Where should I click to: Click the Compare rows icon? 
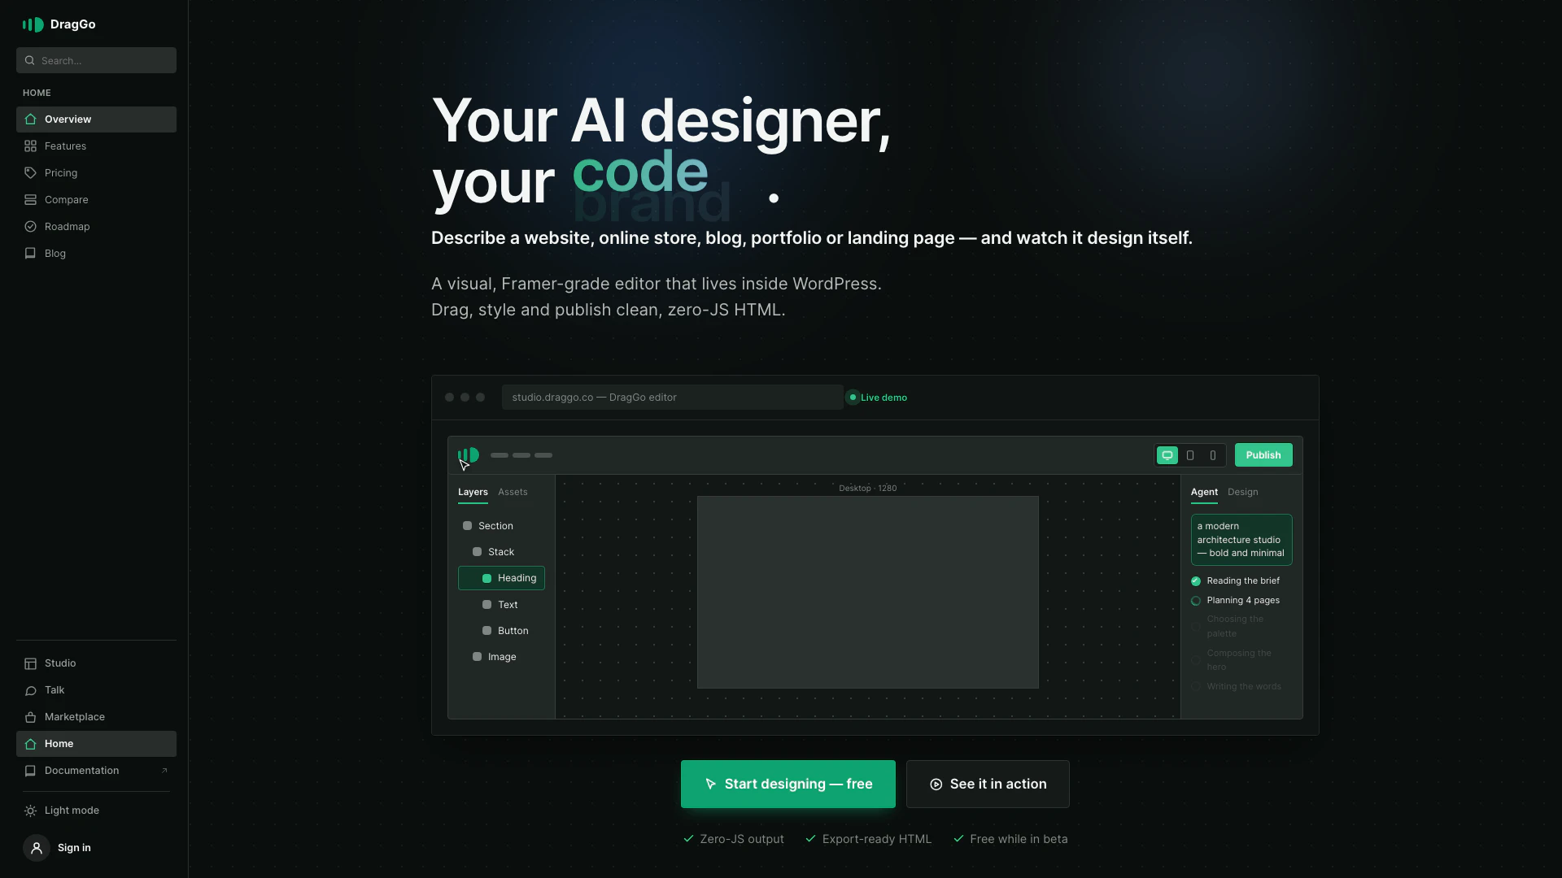pos(30,200)
